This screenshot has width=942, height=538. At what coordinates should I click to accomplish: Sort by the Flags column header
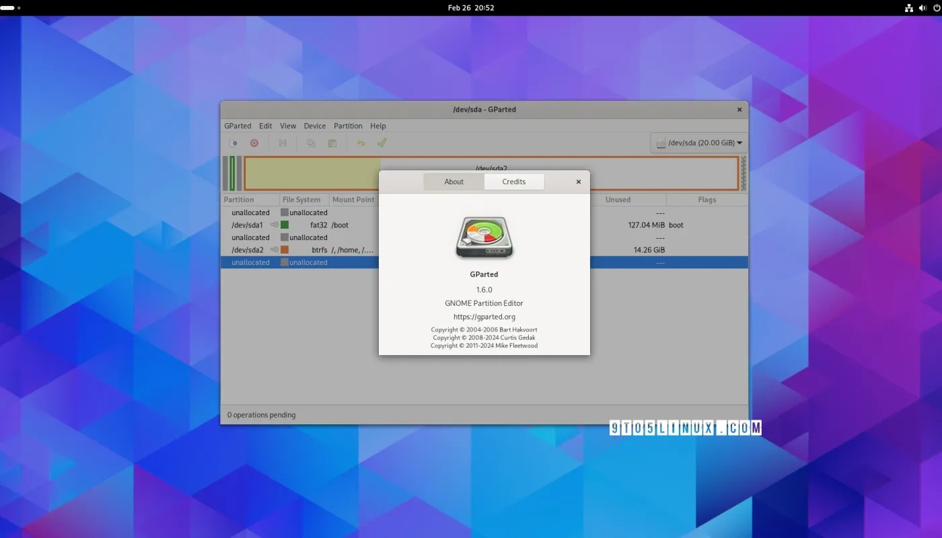click(x=707, y=200)
